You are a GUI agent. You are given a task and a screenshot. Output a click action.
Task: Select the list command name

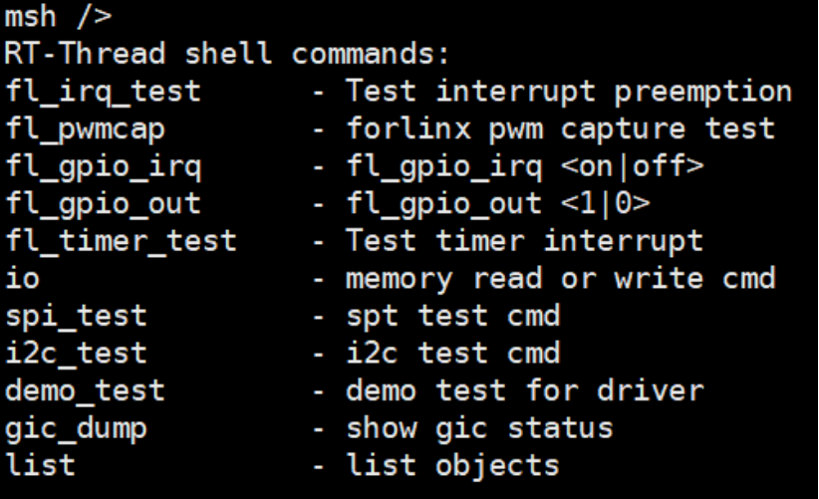coord(40,464)
